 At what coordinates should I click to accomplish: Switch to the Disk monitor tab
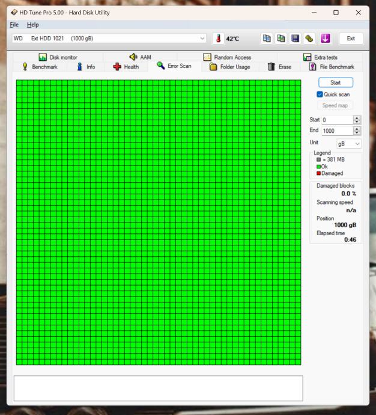pyautogui.click(x=58, y=57)
